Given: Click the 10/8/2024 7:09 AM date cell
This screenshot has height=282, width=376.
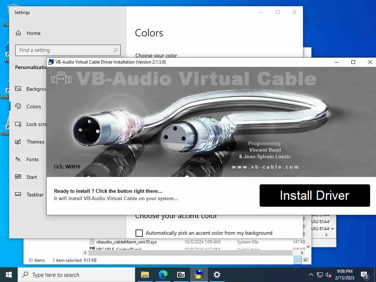Looking at the screenshot, I should [202, 242].
